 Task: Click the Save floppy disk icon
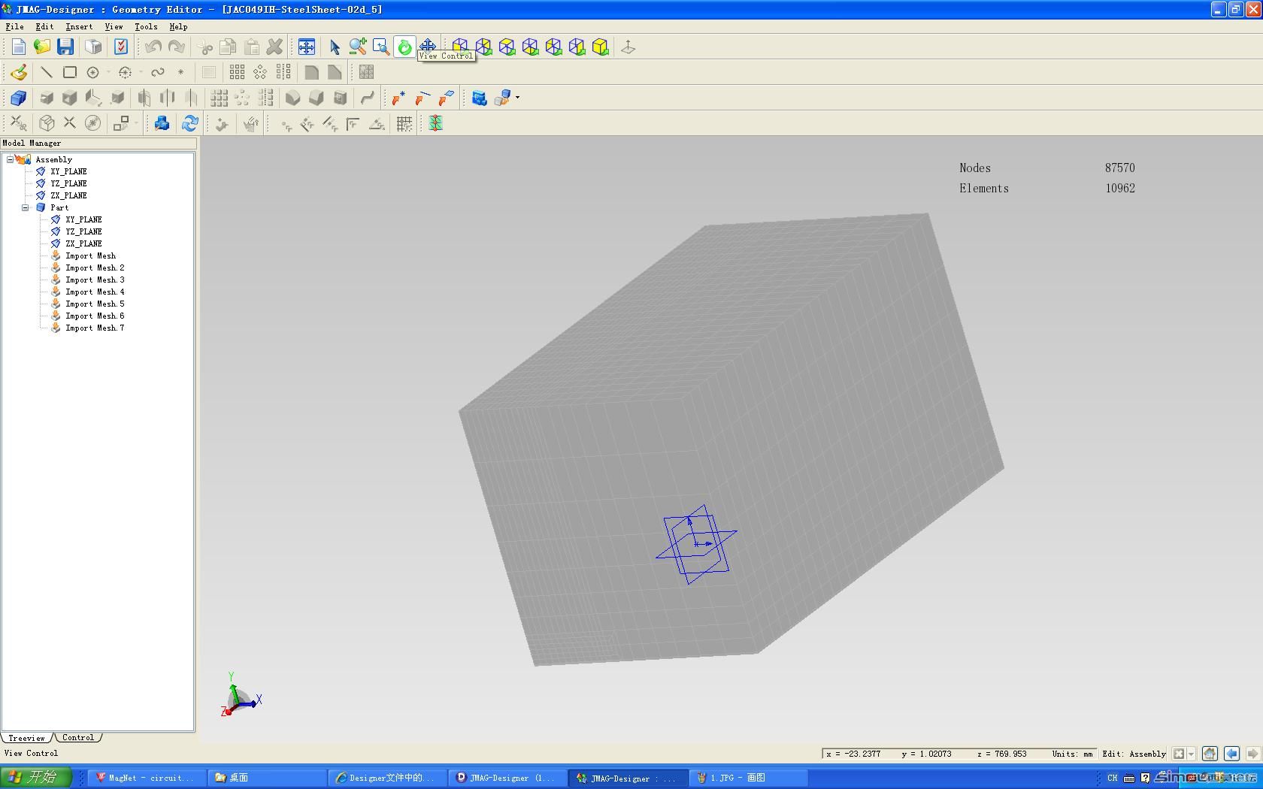[65, 47]
